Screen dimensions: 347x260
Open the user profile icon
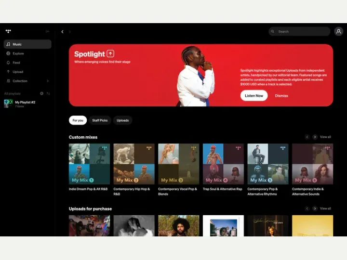click(x=339, y=31)
